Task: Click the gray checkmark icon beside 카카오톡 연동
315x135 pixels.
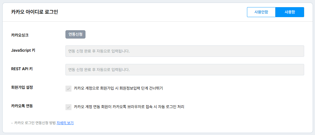Action: [x=69, y=107]
